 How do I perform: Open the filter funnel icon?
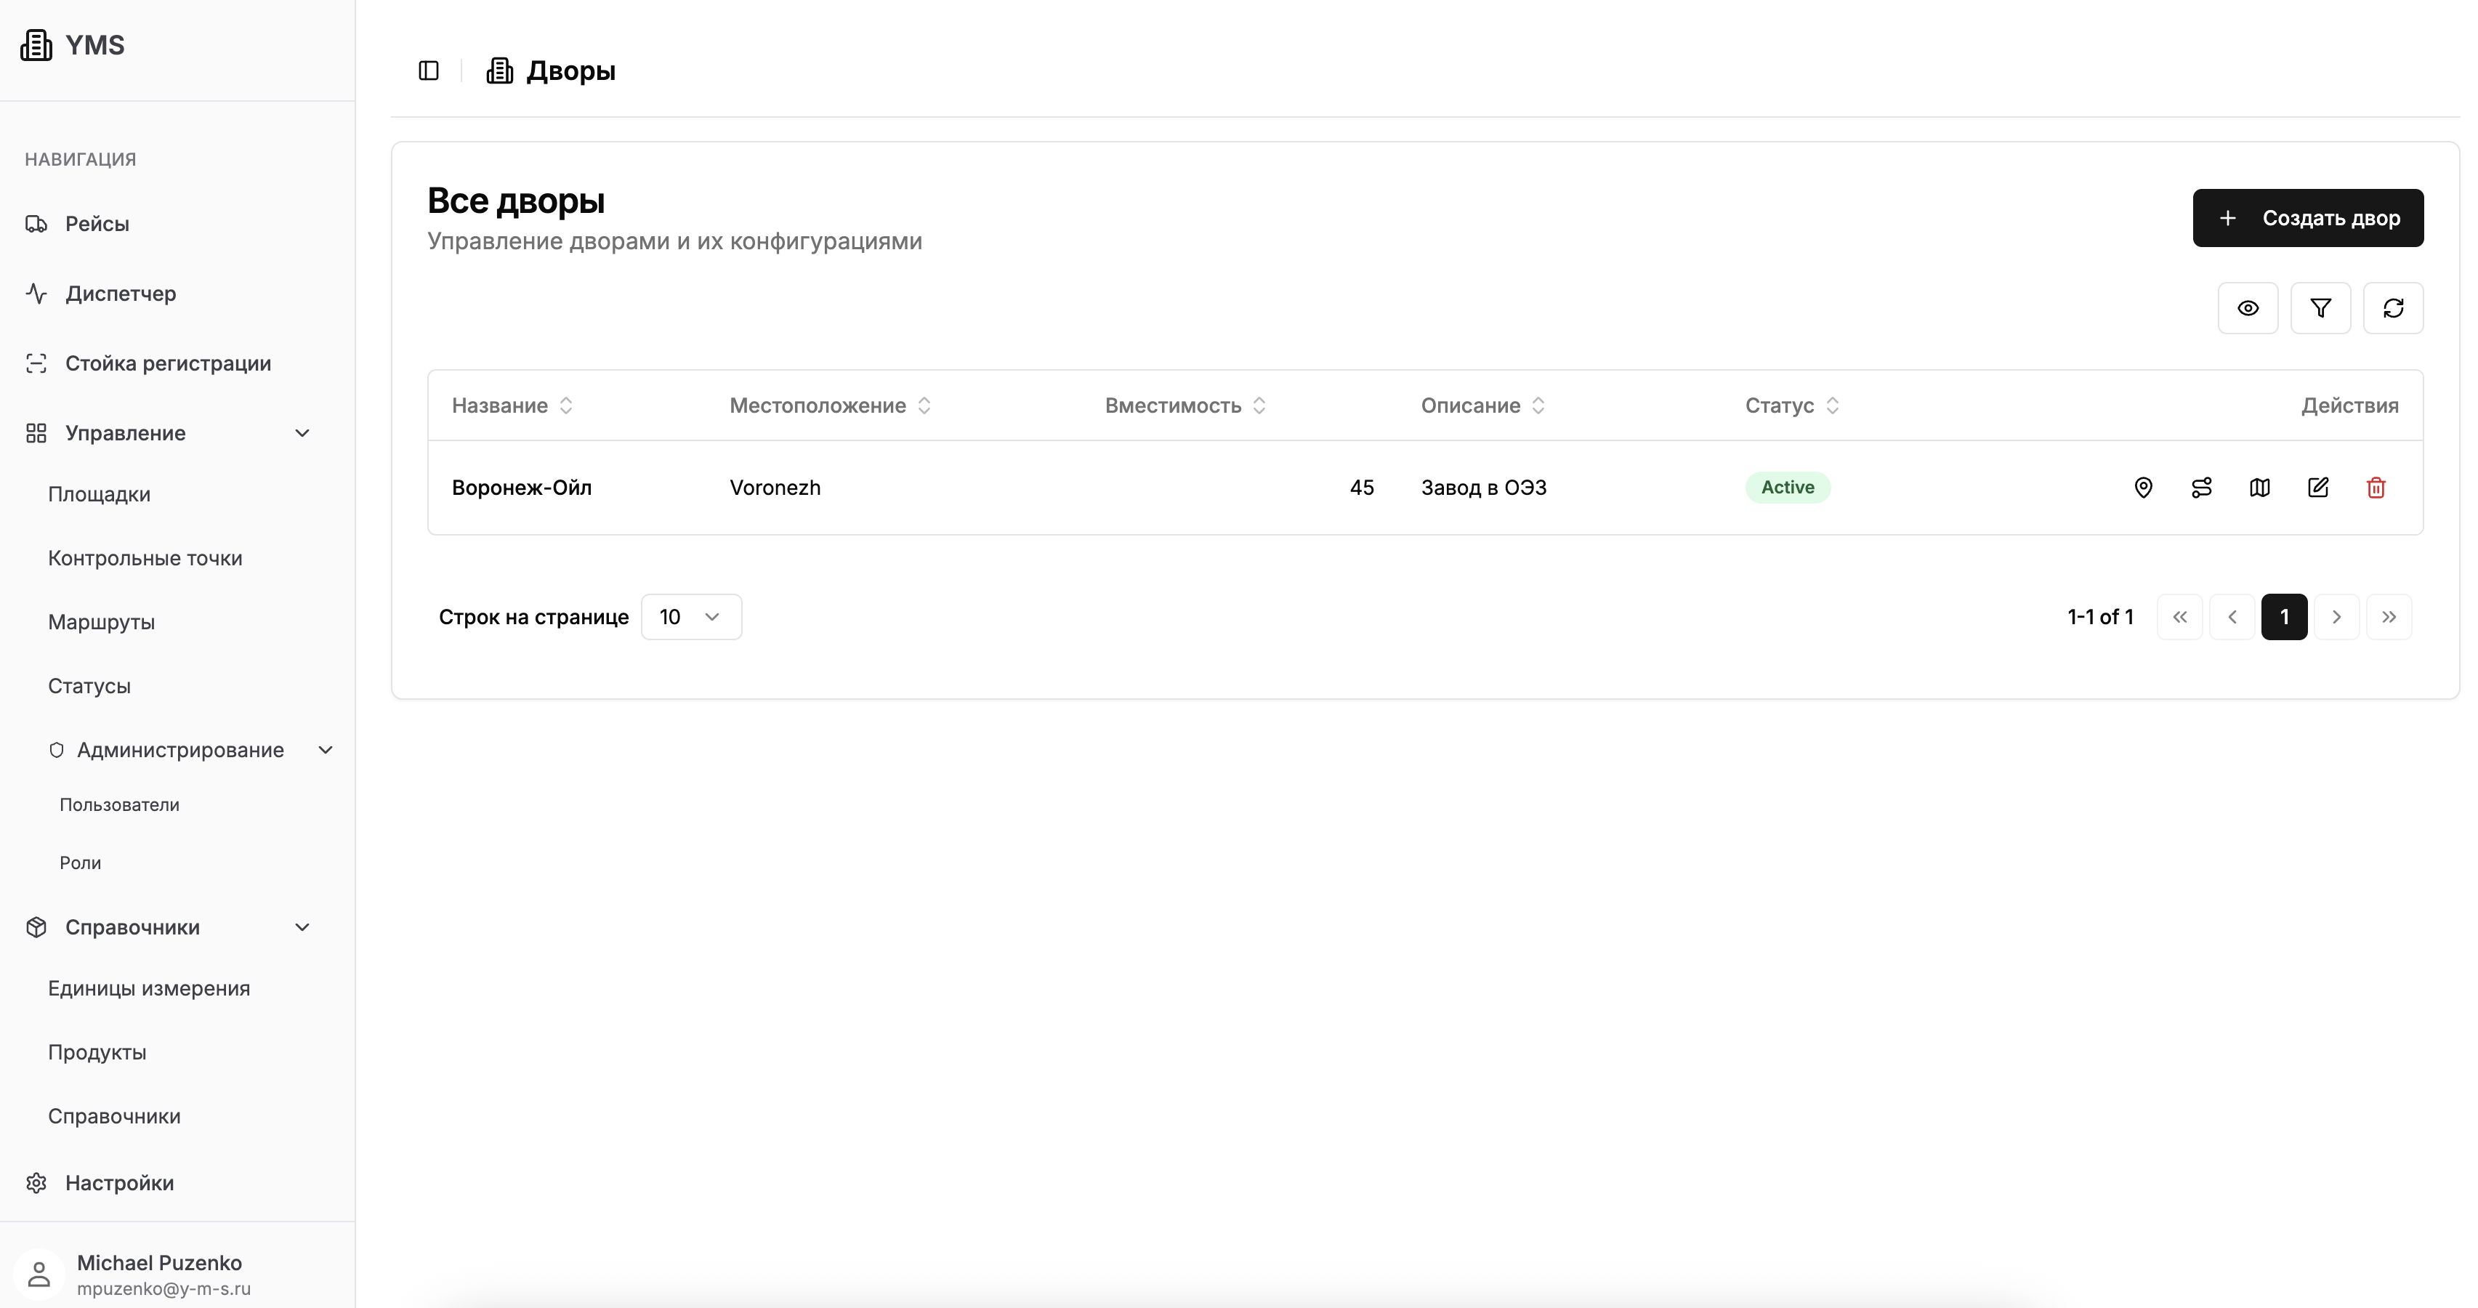pos(2320,308)
